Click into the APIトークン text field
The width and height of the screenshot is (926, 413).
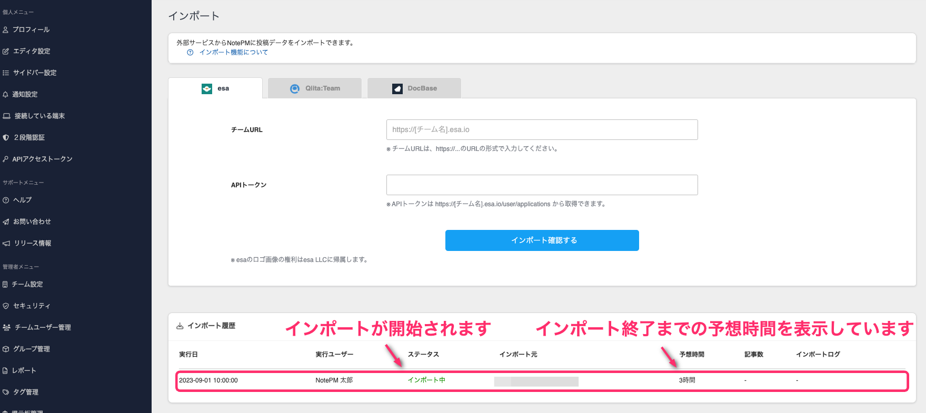coord(542,185)
